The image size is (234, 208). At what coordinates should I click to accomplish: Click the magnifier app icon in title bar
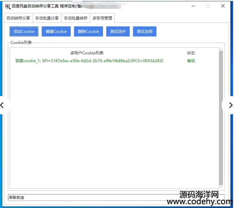[8, 6]
